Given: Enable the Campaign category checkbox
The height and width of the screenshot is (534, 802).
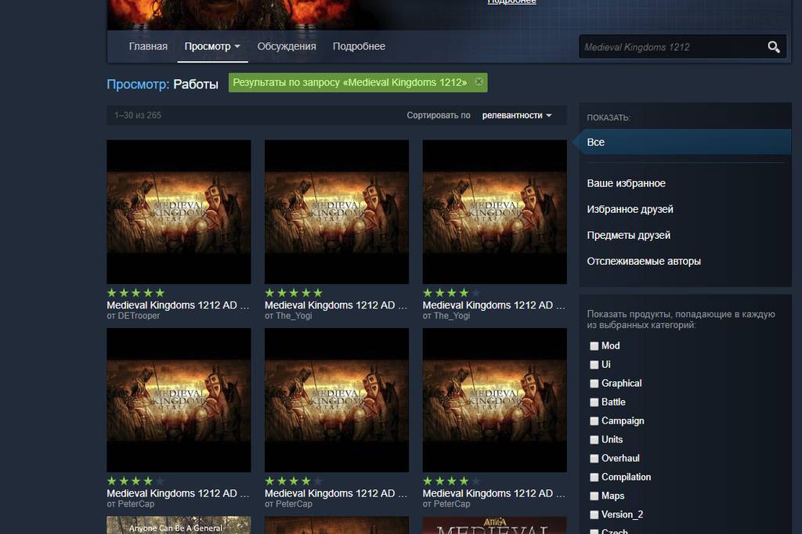Looking at the screenshot, I should pyautogui.click(x=594, y=421).
